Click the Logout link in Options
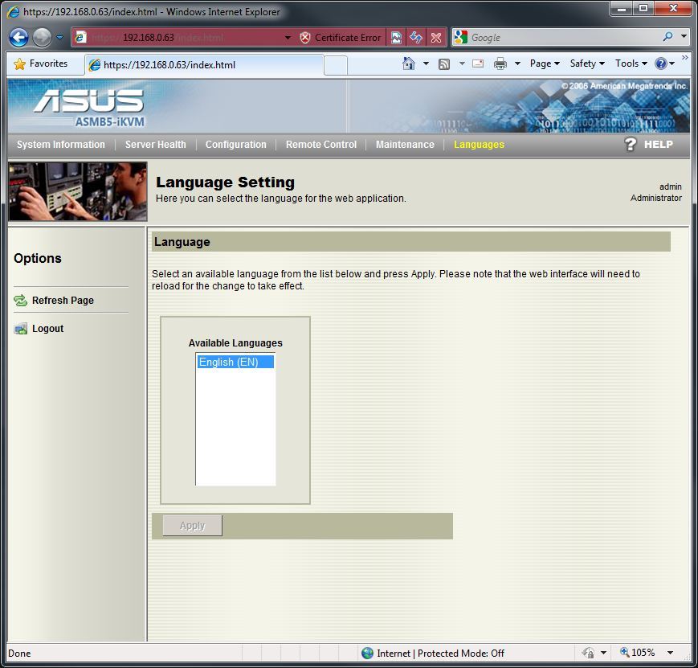698x668 pixels. pos(47,329)
